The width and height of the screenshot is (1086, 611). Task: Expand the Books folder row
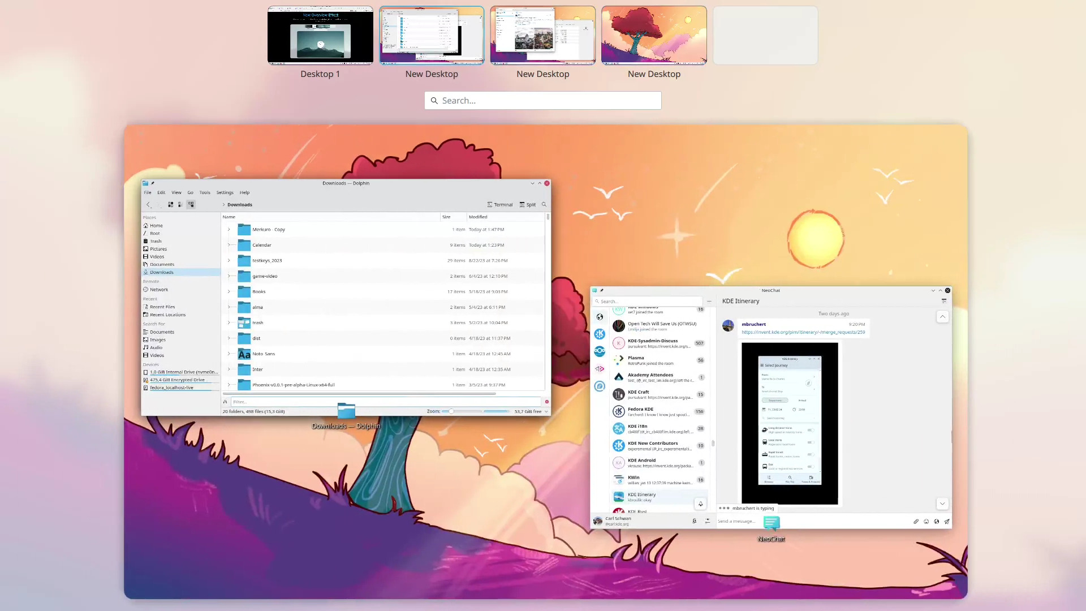click(x=229, y=292)
